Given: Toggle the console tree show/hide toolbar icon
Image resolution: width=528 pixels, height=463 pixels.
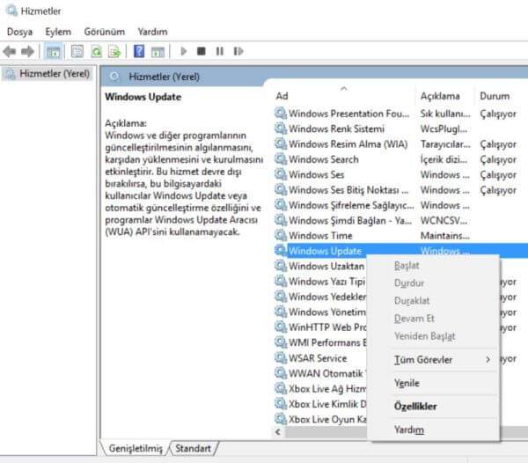Looking at the screenshot, I should [53, 52].
